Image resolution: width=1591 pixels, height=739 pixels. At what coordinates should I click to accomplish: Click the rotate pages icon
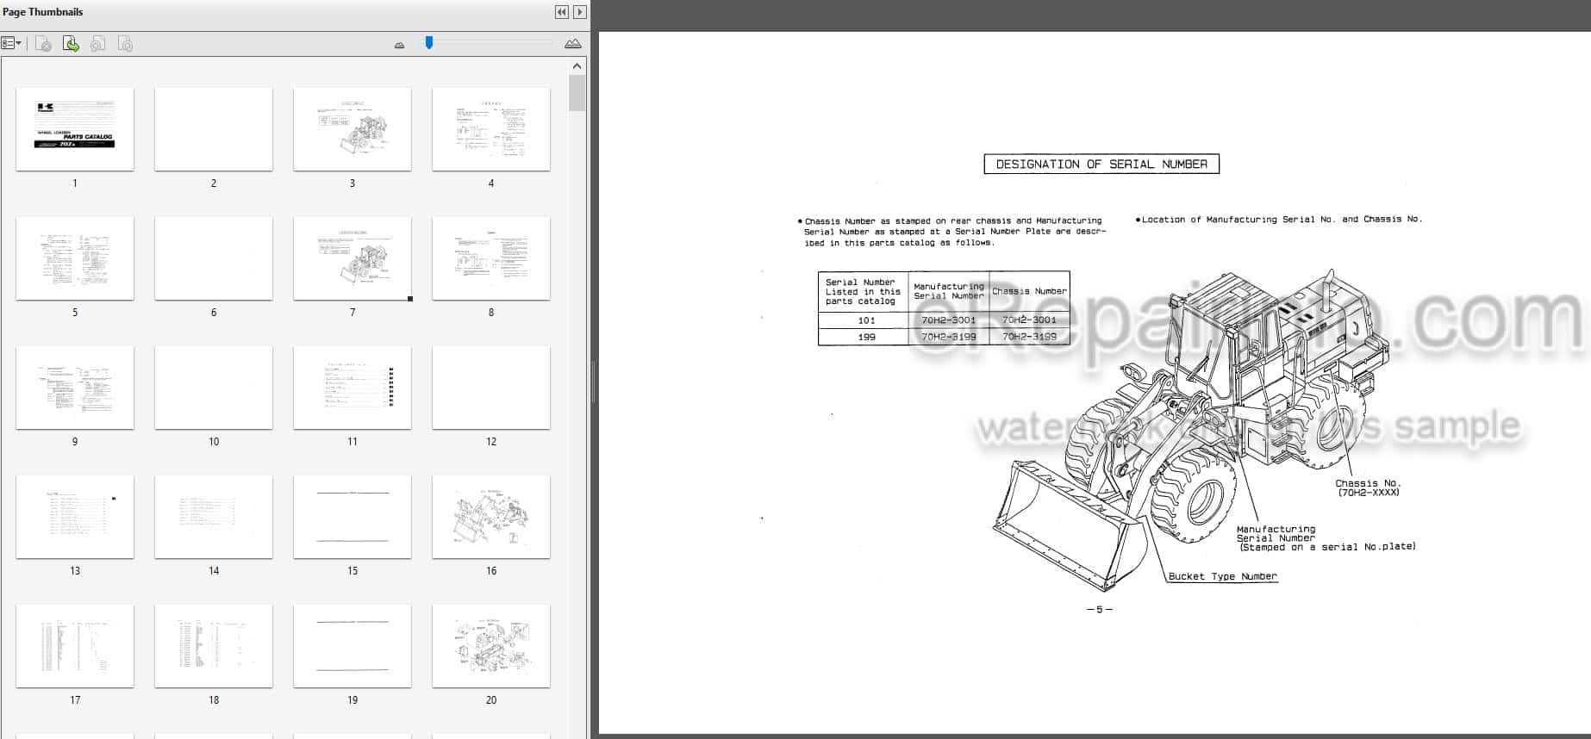(x=98, y=44)
